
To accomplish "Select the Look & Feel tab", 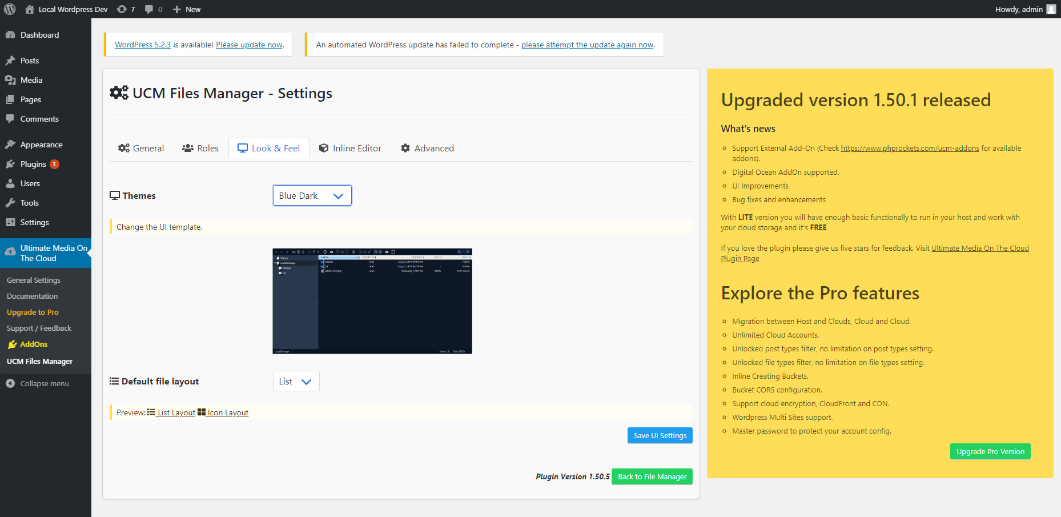I will point(269,149).
